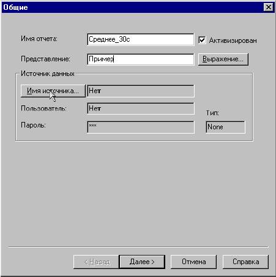Click the Имя отчета input field
Screen dimensions: 276x277
(x=141, y=39)
